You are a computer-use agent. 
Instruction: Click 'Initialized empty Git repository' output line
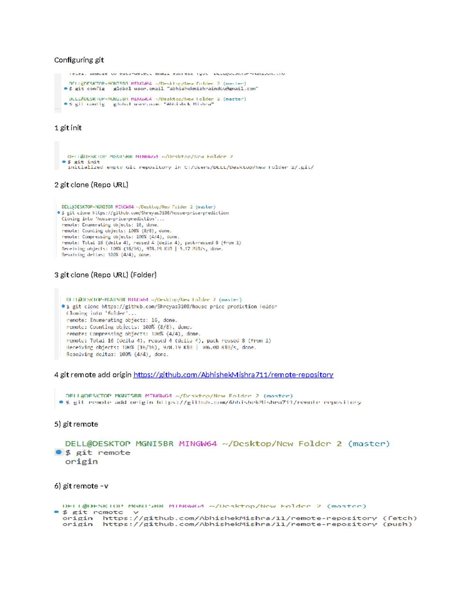191,167
